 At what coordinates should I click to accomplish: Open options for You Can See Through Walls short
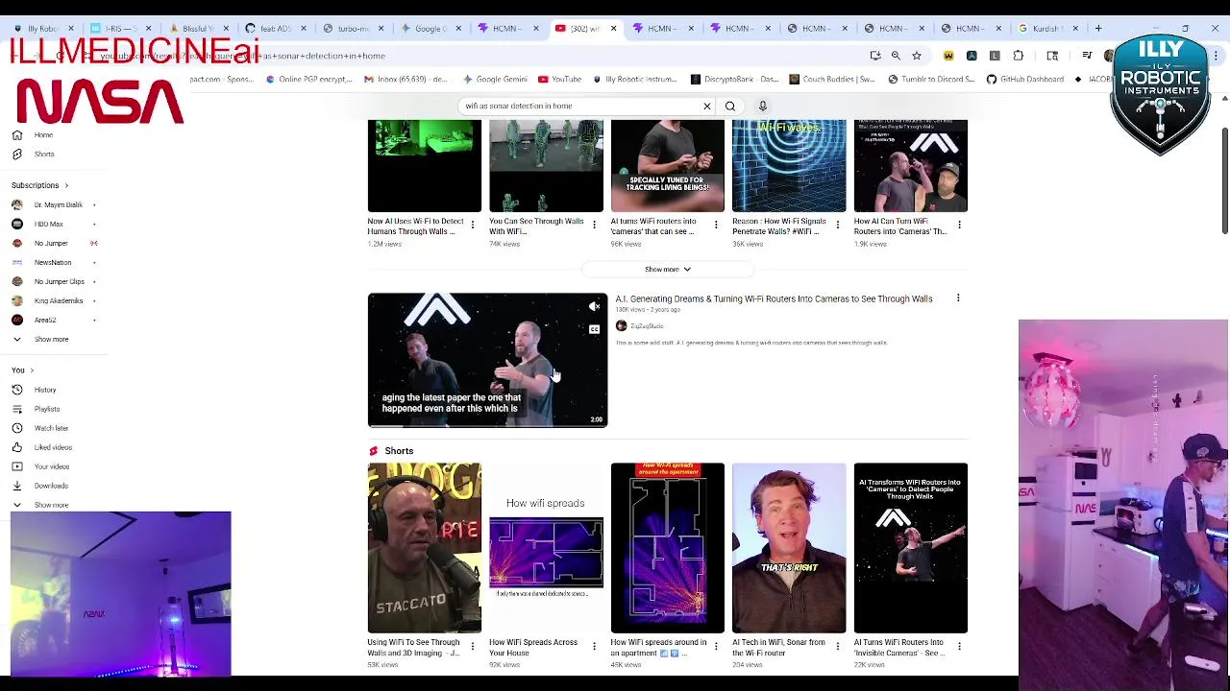coord(594,225)
